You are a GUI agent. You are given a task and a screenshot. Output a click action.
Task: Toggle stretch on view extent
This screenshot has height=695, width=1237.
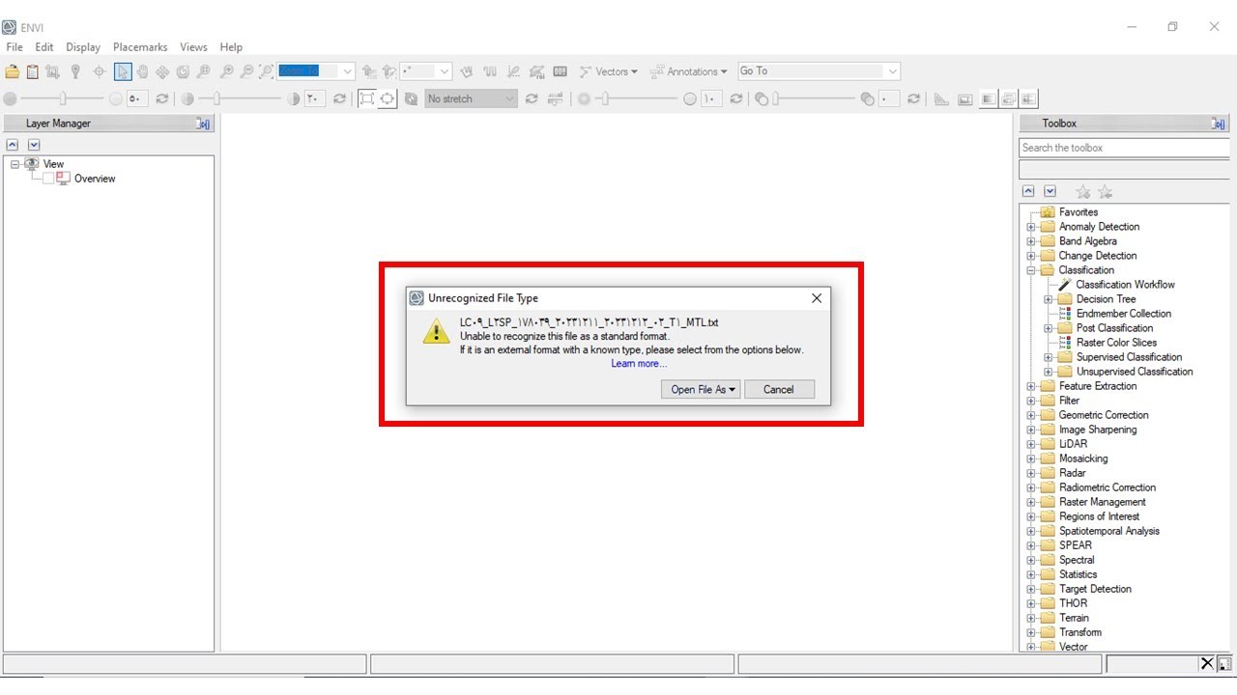pyautogui.click(x=388, y=98)
